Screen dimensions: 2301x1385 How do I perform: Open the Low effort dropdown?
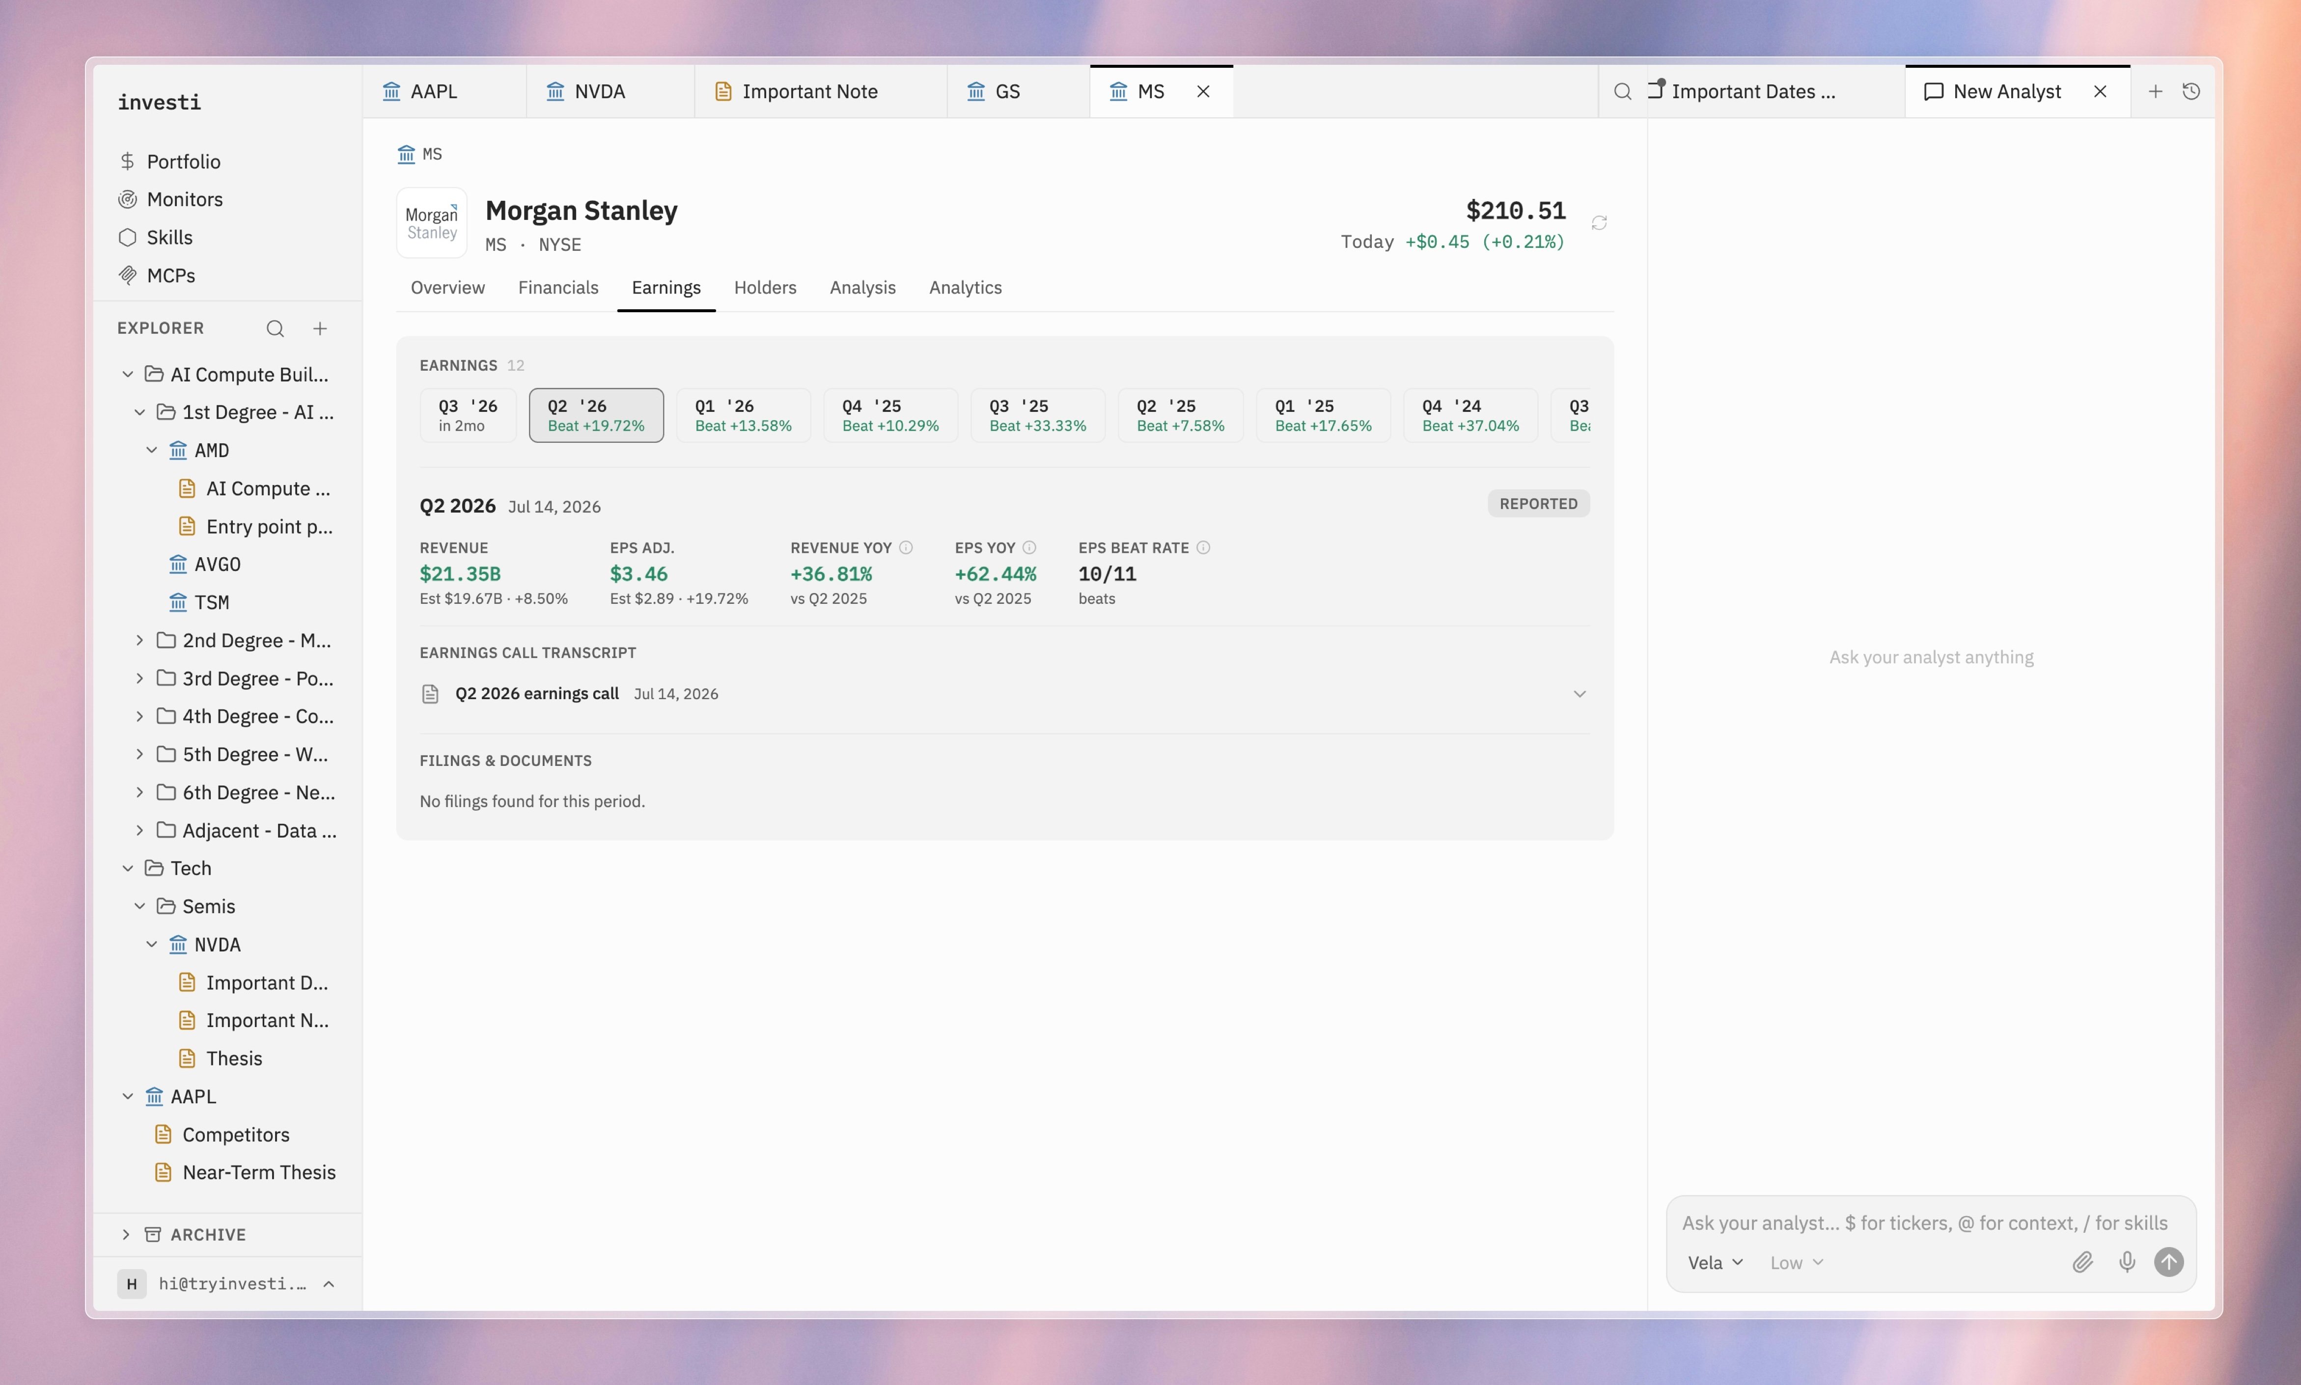[x=1797, y=1263]
